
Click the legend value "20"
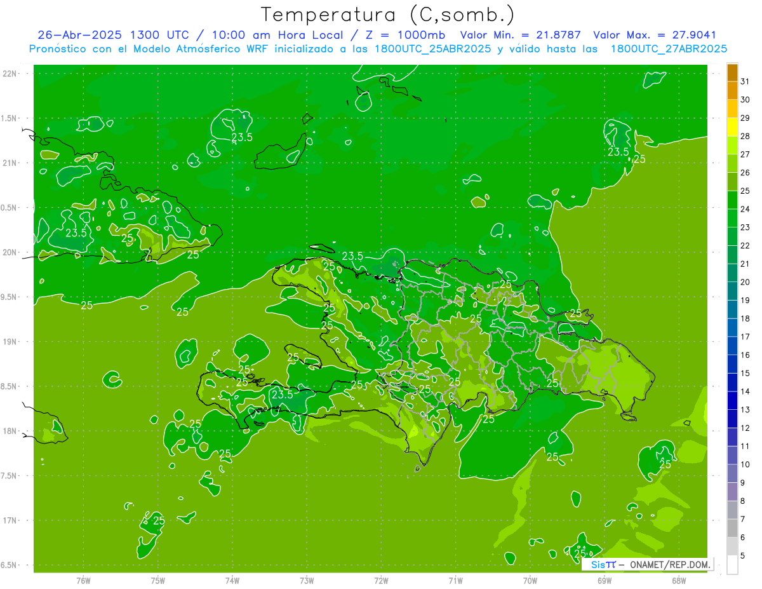(x=745, y=282)
